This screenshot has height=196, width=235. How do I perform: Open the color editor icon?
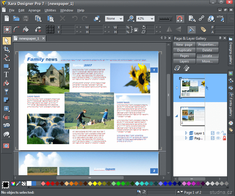(13, 184)
